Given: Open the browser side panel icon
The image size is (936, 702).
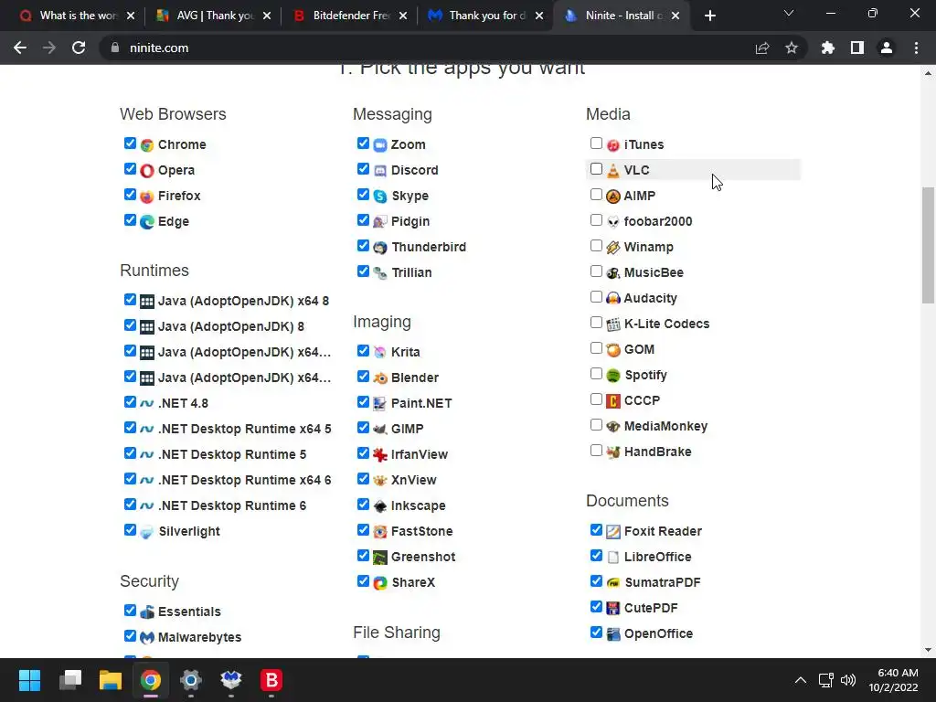Looking at the screenshot, I should click(x=857, y=48).
